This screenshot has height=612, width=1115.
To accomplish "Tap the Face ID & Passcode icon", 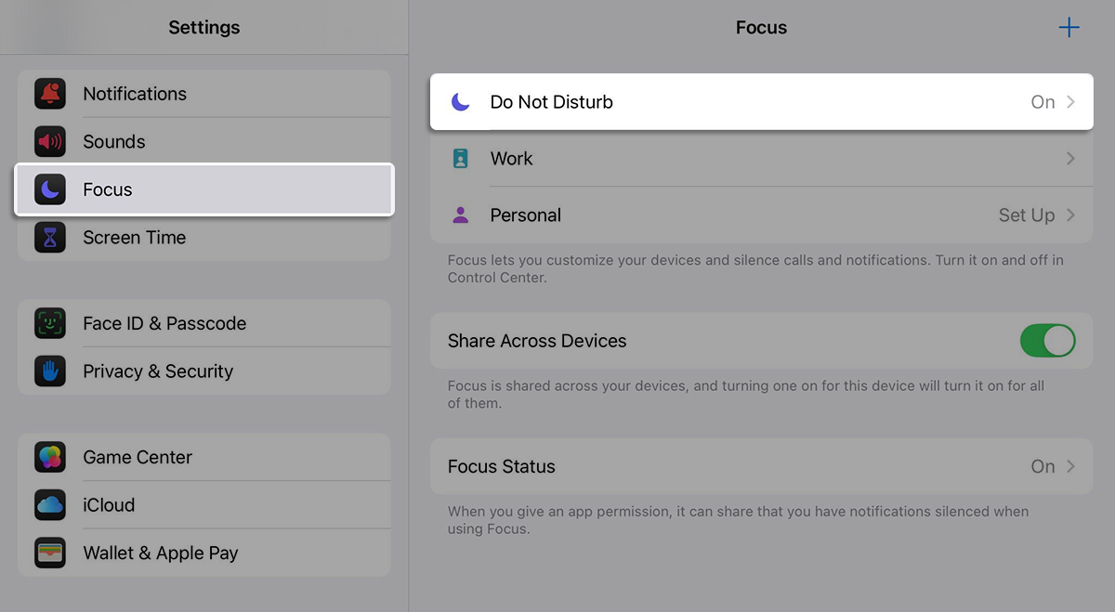I will 50,323.
